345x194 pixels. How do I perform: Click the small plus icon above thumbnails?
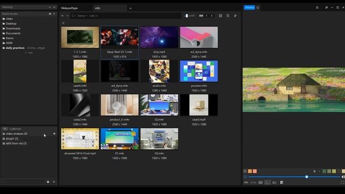(64, 23)
